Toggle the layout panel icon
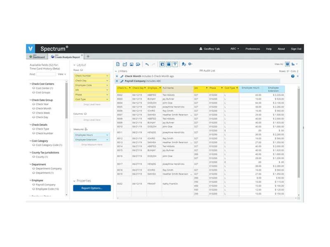This screenshot has height=247, width=330. pos(169,64)
